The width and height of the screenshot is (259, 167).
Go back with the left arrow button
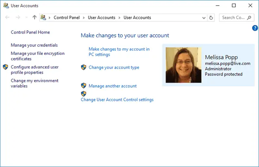click(x=7, y=17)
